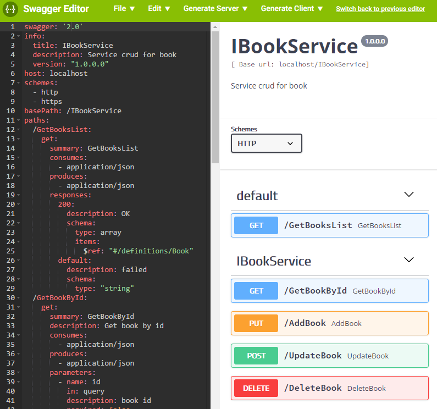
Task: Click the editor vertical scrollbar thumb
Action: click(x=215, y=97)
